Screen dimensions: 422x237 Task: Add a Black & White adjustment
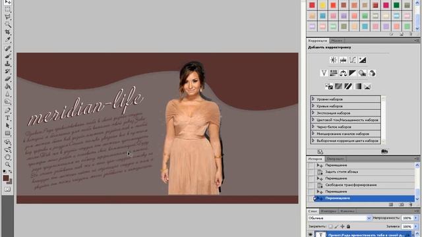[353, 73]
